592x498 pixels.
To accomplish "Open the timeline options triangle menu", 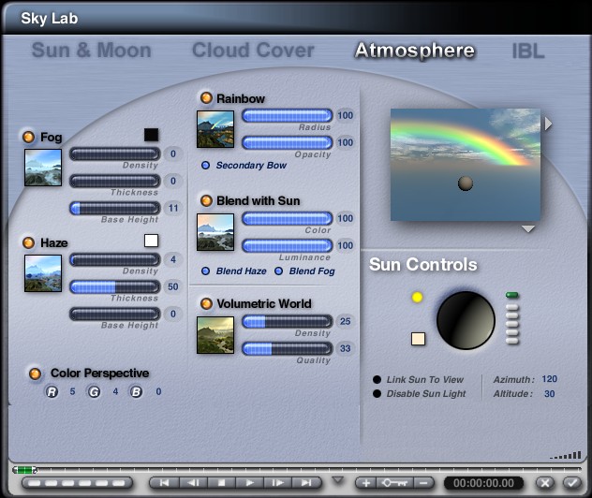I will click(337, 481).
